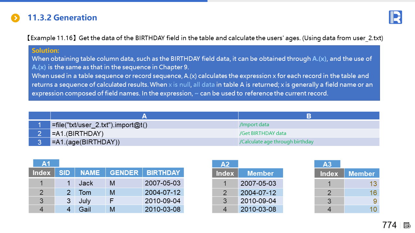Select row header 2 in the code grid
Screen dimensions: 415x233
coord(40,133)
